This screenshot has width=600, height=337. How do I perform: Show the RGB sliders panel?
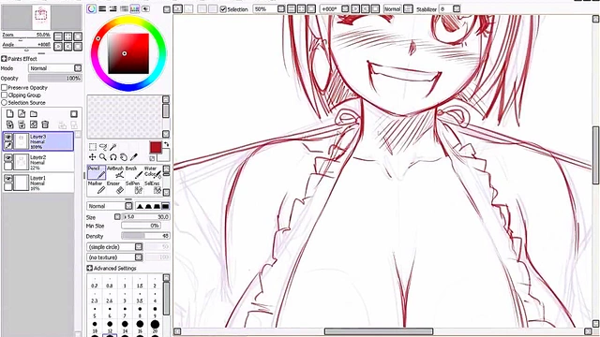click(102, 8)
